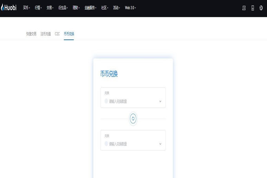Viewport: 267px width, 178px height.
Task: Open the mobile app download icon
Action: point(253,8)
